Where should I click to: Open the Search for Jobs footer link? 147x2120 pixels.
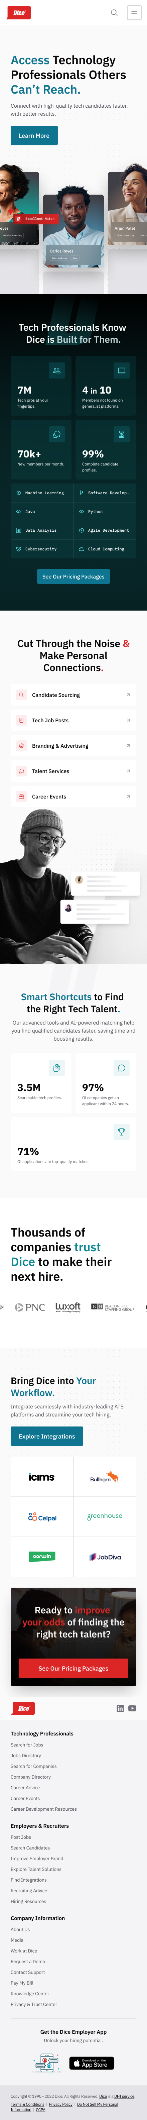point(27,1745)
